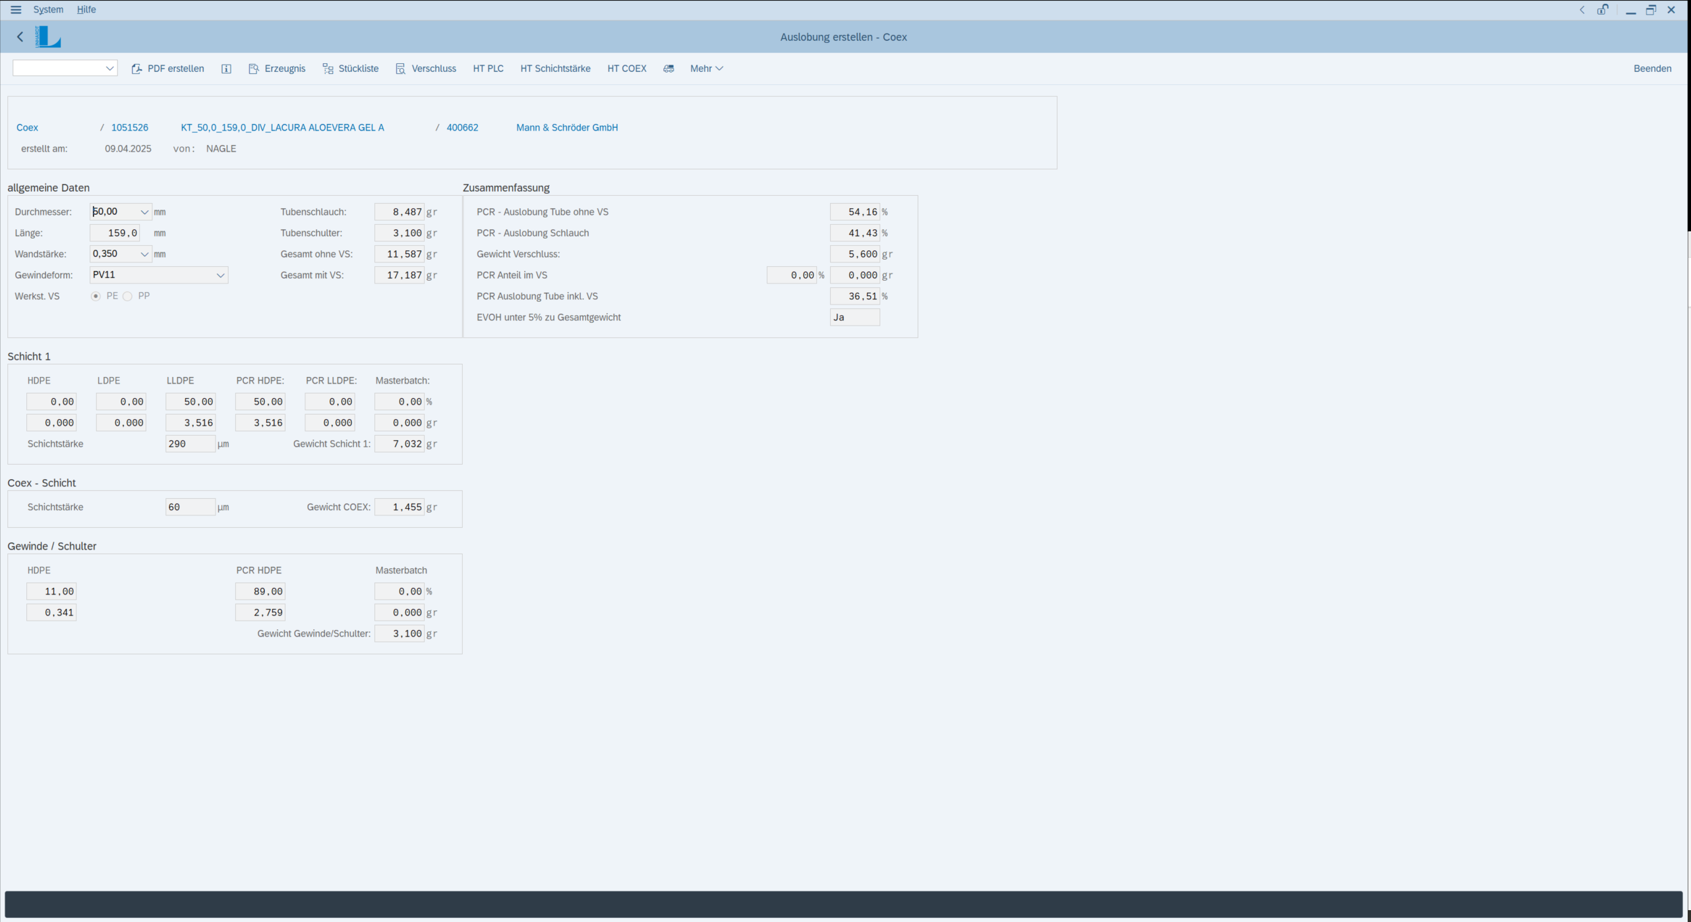1691x922 pixels.
Task: Open the hamburger menu icon
Action: click(16, 10)
